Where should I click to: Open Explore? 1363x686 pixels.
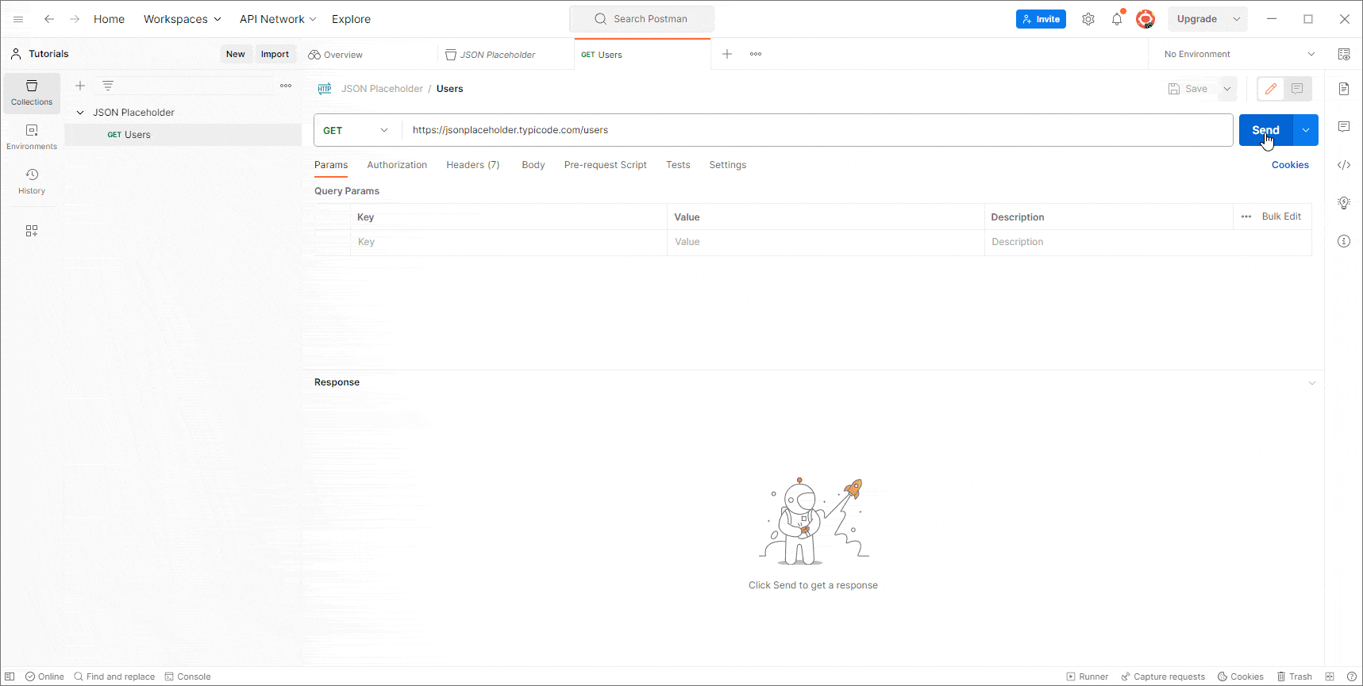click(x=351, y=19)
